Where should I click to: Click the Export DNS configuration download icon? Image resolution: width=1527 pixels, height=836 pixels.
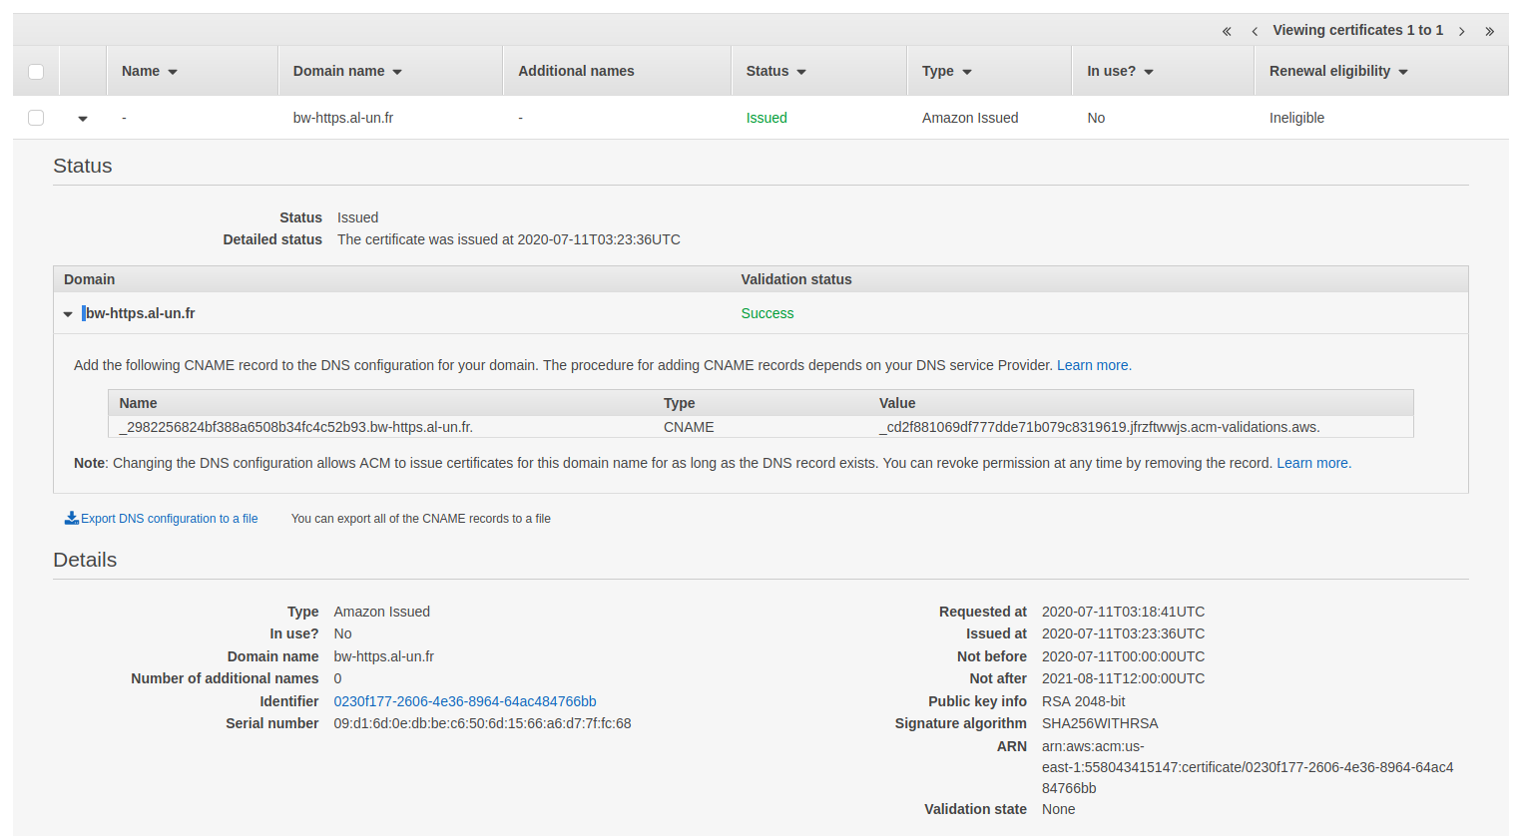(72, 518)
